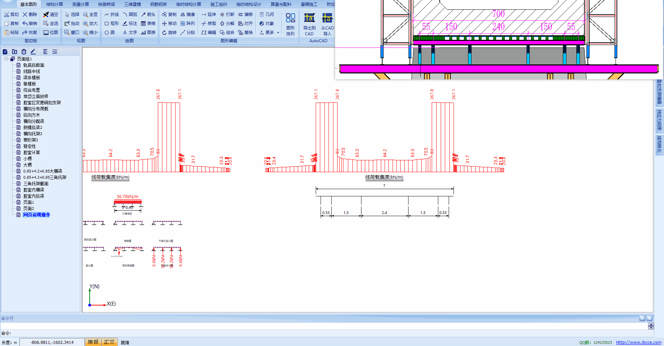Switch to the 三维建模 ribbon tab
The image size is (664, 346).
click(133, 5)
